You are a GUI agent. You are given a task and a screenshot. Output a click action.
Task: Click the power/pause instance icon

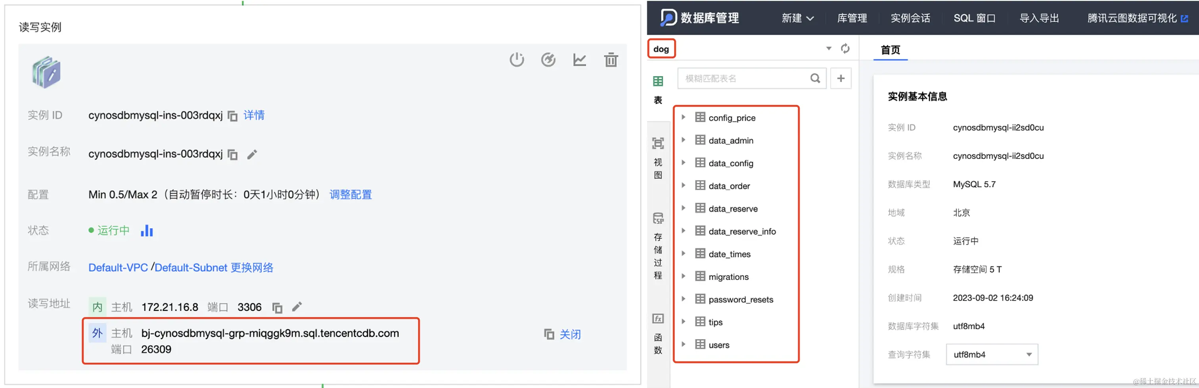tap(517, 59)
